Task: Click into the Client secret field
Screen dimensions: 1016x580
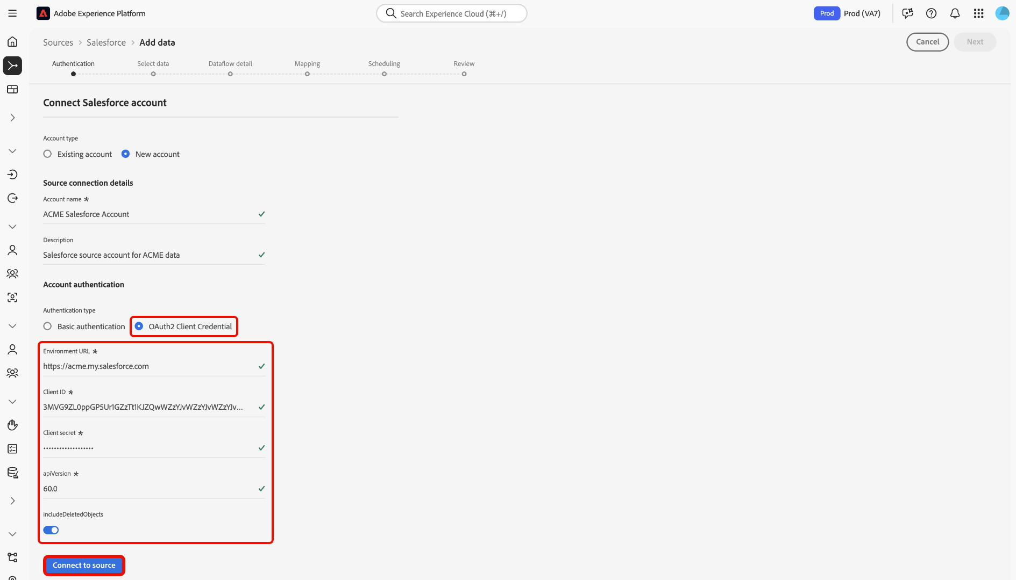Action: coord(154,448)
